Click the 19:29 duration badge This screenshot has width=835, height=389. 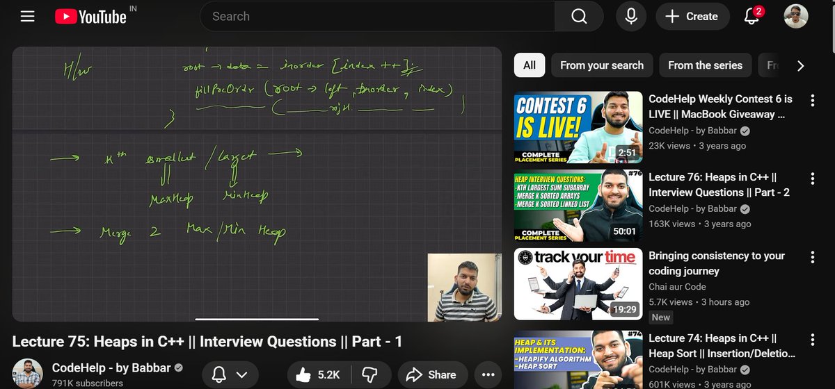tap(624, 310)
